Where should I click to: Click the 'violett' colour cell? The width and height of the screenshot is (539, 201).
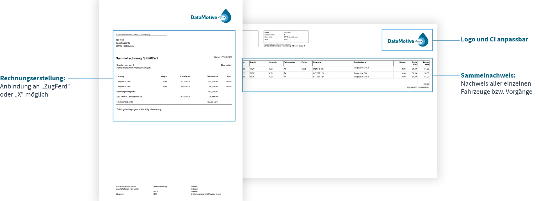304,69
